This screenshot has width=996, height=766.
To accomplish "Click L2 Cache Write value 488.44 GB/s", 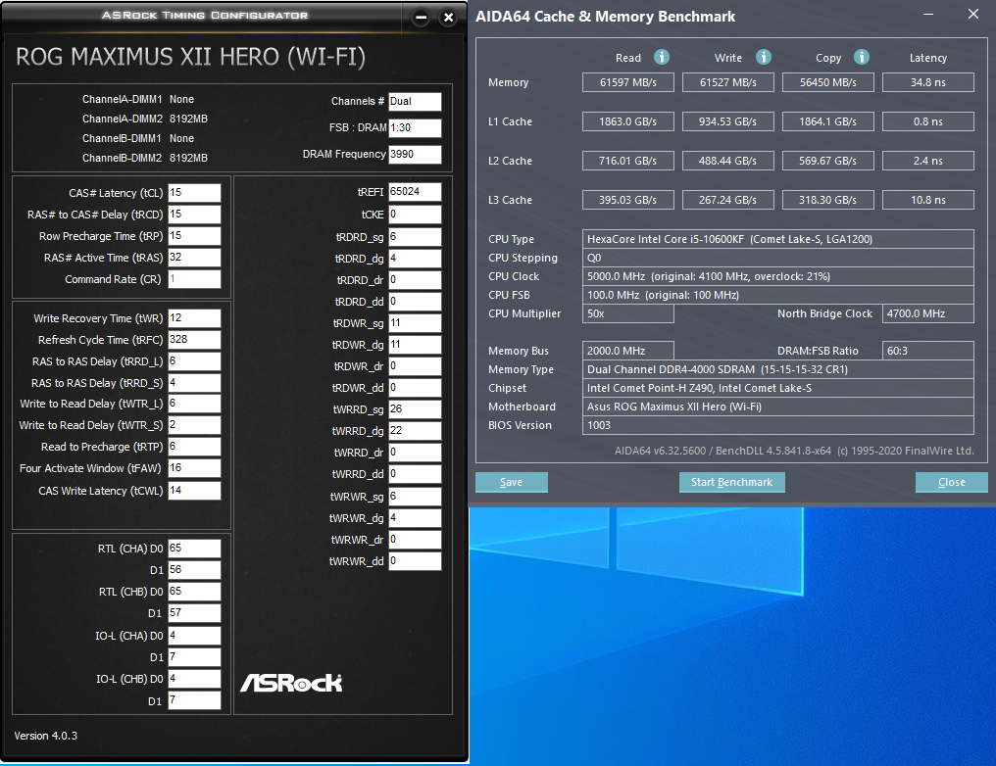I will click(x=728, y=161).
